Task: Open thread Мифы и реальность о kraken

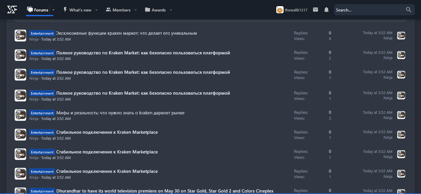Action: point(120,113)
